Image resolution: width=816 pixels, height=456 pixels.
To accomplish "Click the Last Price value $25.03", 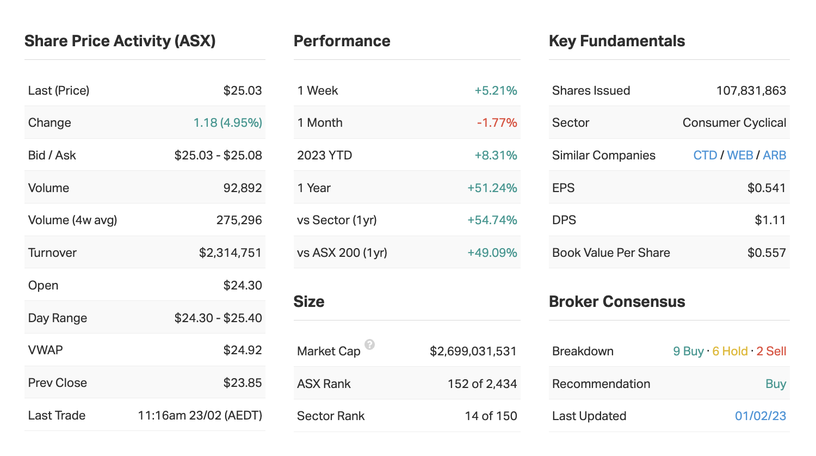I will (242, 90).
